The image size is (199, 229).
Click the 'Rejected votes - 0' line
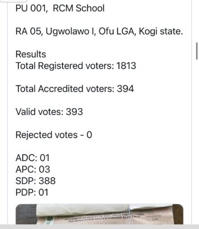click(54, 135)
